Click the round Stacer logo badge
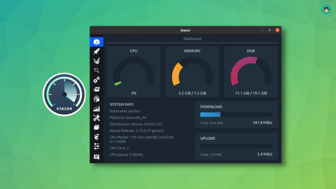This screenshot has width=336, height=189. [64, 94]
